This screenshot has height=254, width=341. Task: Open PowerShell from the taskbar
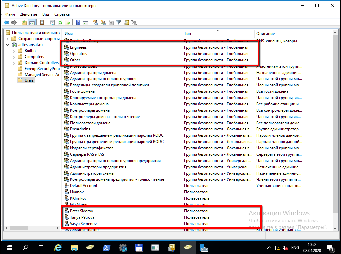[x=106, y=247]
